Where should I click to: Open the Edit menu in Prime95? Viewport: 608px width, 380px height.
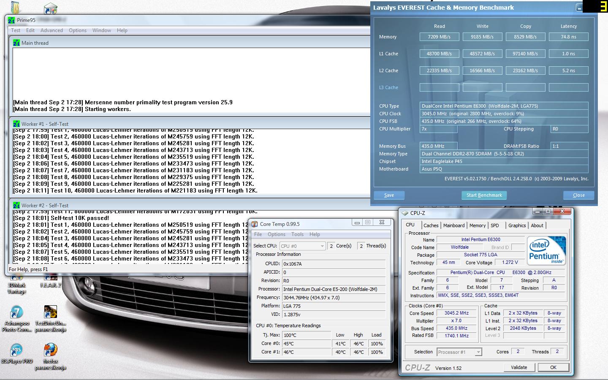[x=30, y=30]
